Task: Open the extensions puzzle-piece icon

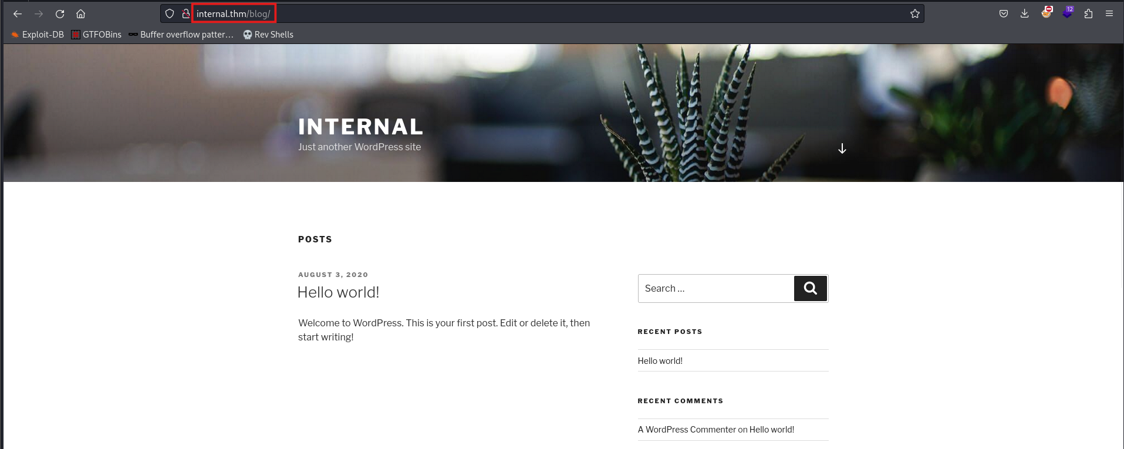Action: (x=1088, y=13)
